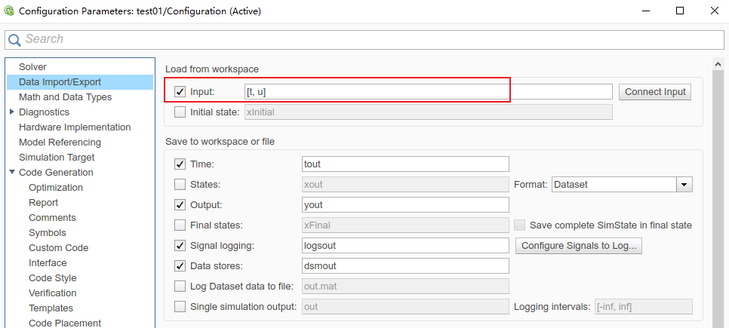
Task: Open Simulation Target settings
Action: (x=57, y=158)
